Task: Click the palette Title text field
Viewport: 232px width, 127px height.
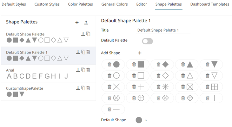Action: tap(163, 30)
